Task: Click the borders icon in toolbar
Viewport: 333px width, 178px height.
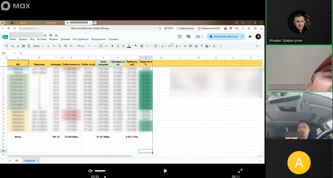Action: 142,46
